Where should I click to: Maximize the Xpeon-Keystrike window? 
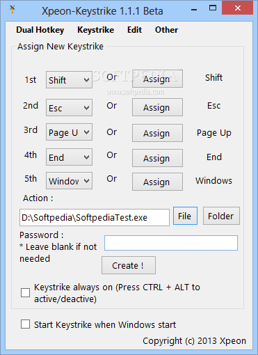click(x=213, y=8)
